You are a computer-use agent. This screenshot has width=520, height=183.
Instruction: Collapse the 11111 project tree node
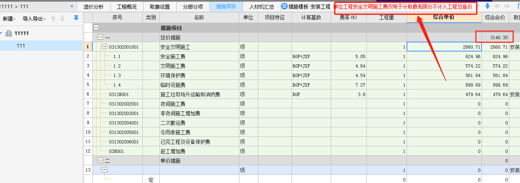coord(1,33)
